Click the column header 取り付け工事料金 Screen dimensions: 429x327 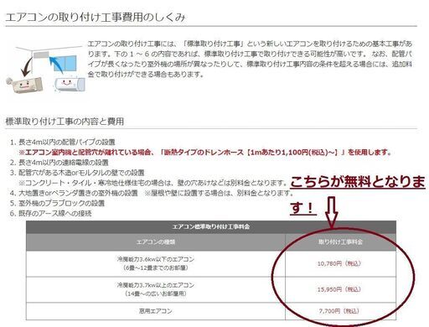tap(340, 242)
